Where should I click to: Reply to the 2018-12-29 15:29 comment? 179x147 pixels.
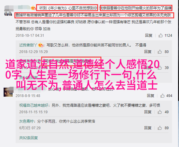(148, 52)
